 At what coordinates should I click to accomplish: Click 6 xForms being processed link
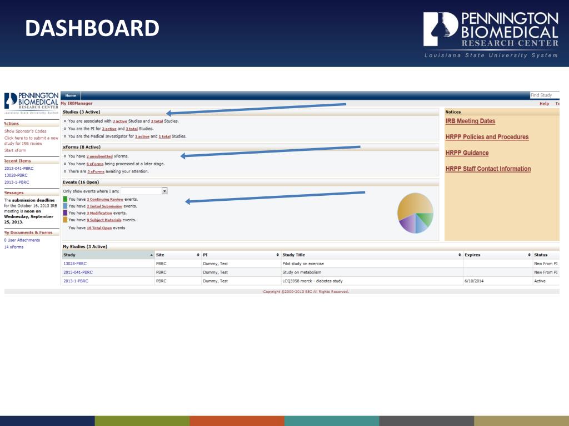[x=95, y=164]
